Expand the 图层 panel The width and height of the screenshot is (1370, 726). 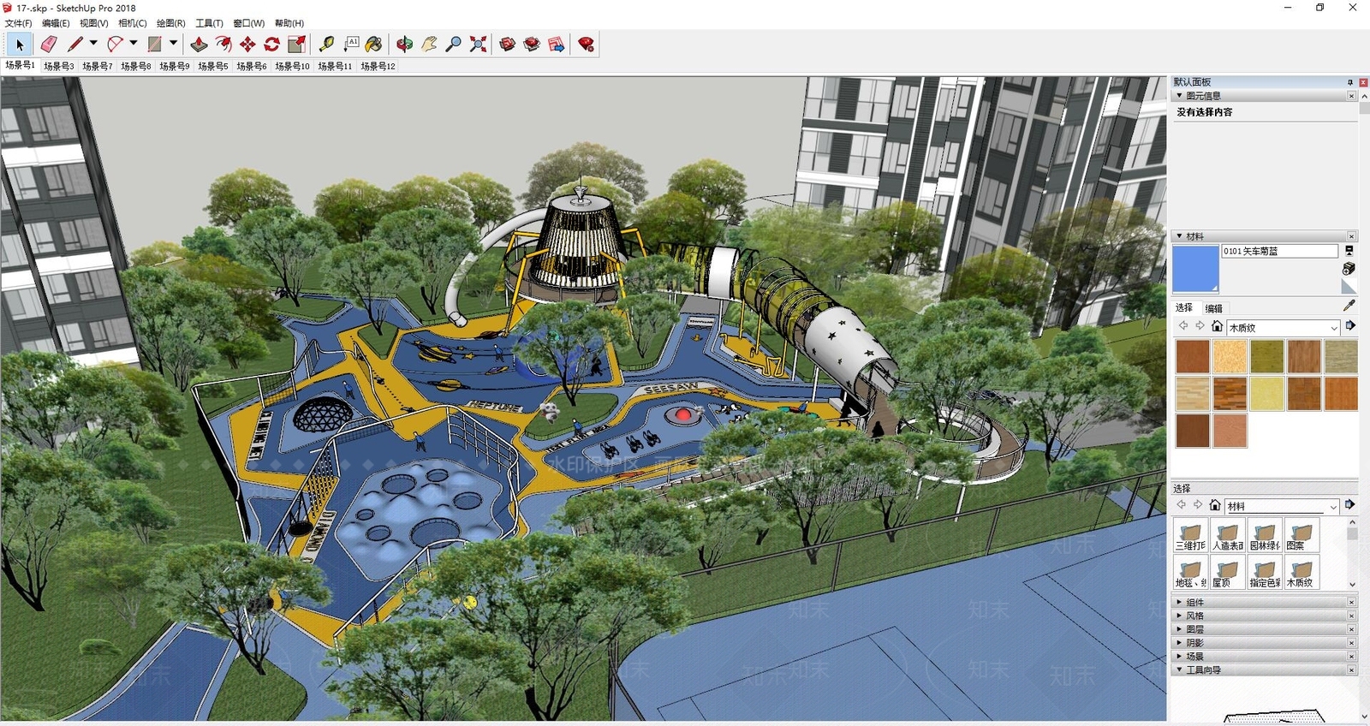click(1264, 629)
